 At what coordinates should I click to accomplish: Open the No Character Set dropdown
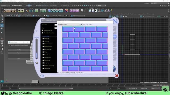click(133, 88)
